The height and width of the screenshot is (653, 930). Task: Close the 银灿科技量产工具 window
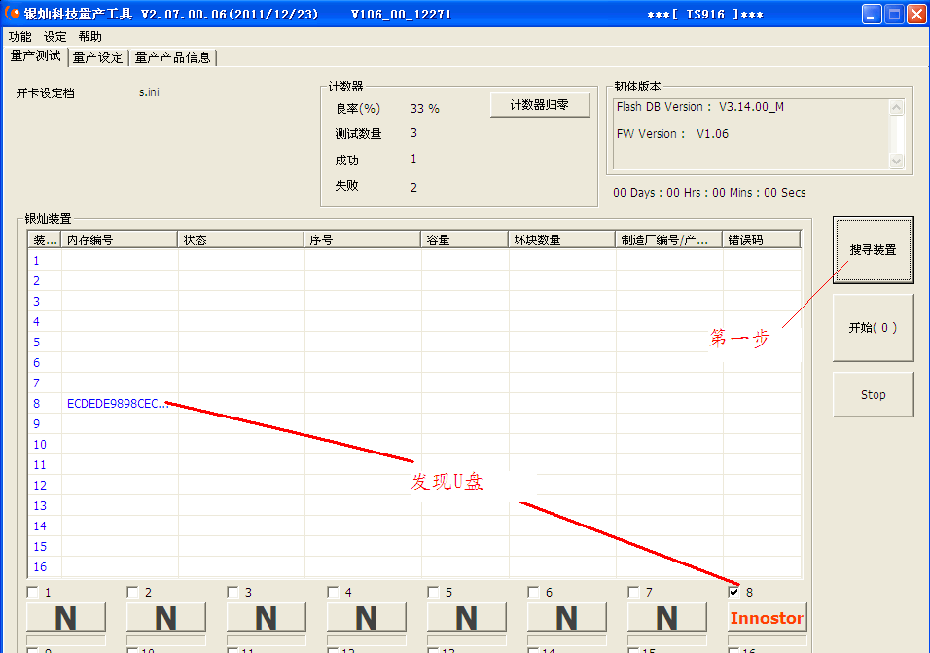point(916,15)
